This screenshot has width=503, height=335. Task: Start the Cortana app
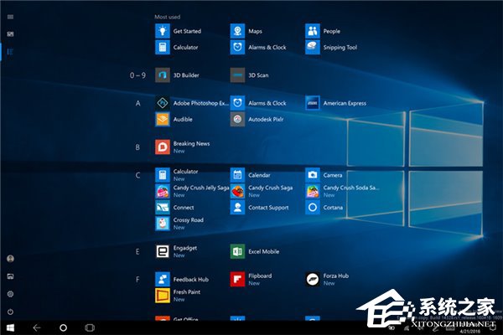click(312, 207)
